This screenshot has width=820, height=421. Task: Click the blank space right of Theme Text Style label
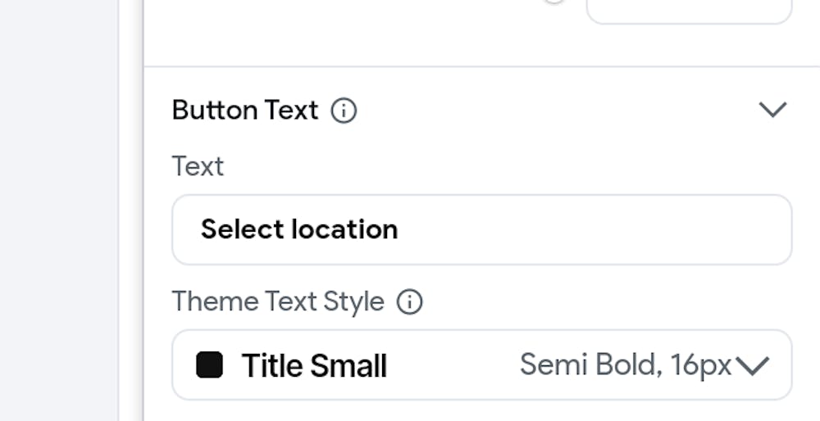607,302
